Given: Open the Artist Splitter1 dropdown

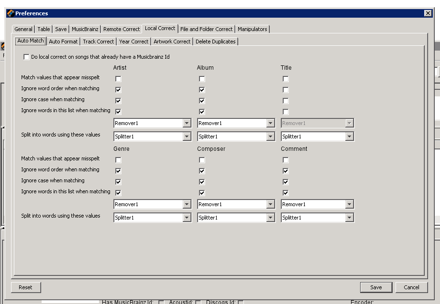Looking at the screenshot, I should point(153,136).
